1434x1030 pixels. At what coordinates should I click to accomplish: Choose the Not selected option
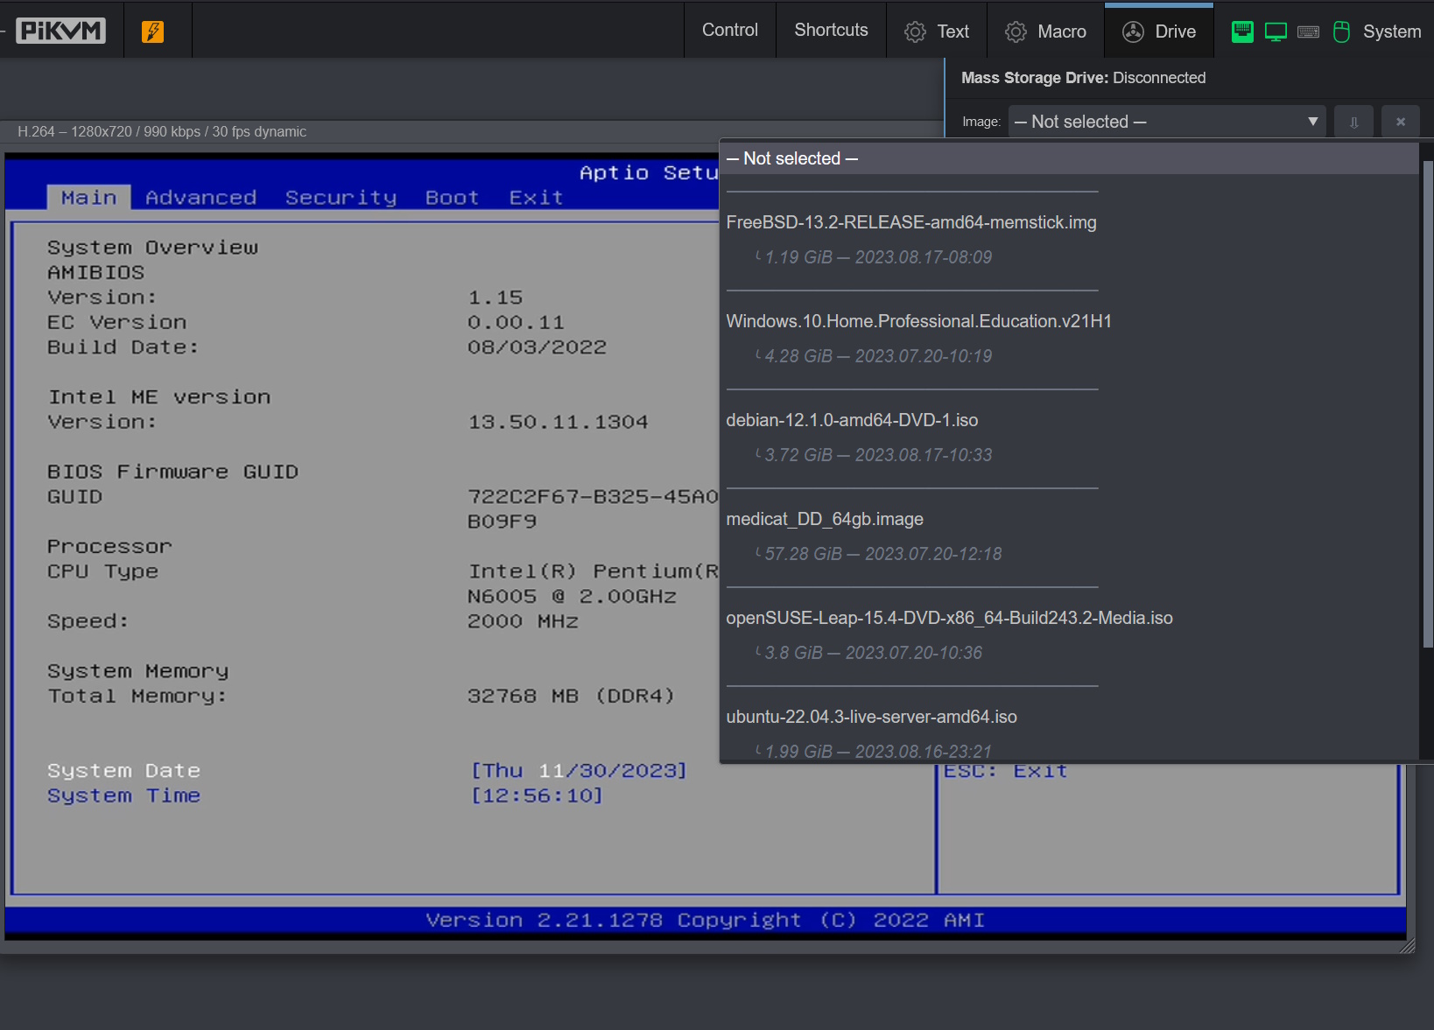pos(1069,158)
